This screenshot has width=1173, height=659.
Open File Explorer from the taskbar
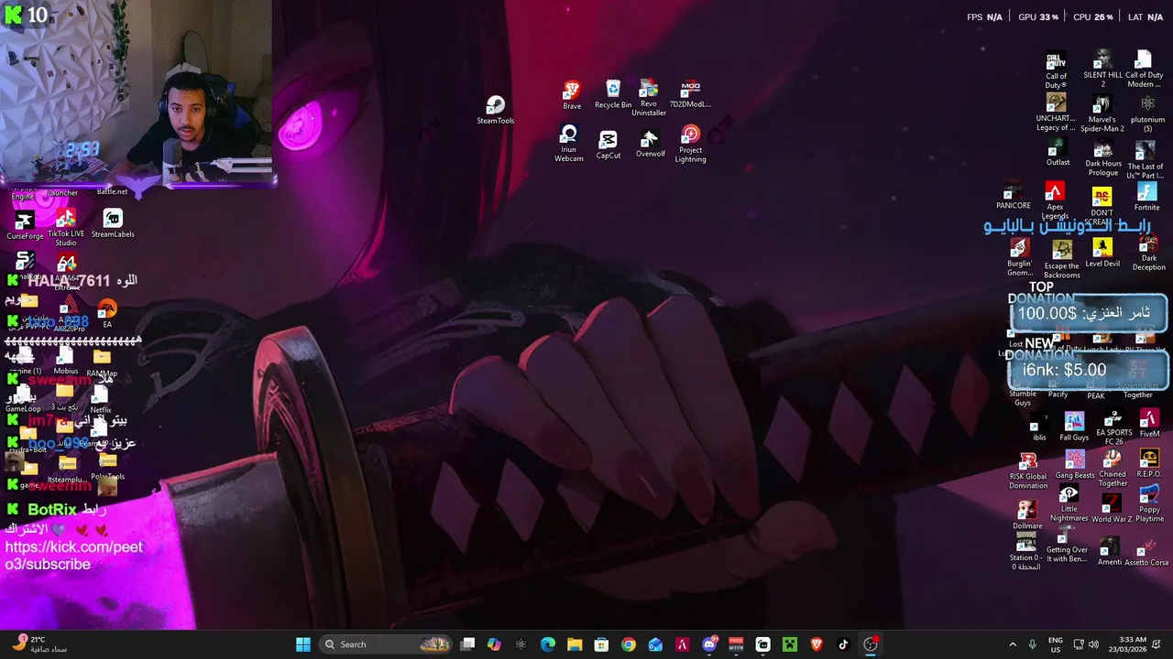tap(575, 644)
